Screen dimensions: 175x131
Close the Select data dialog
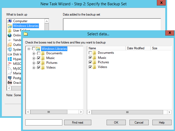coord(170,33)
